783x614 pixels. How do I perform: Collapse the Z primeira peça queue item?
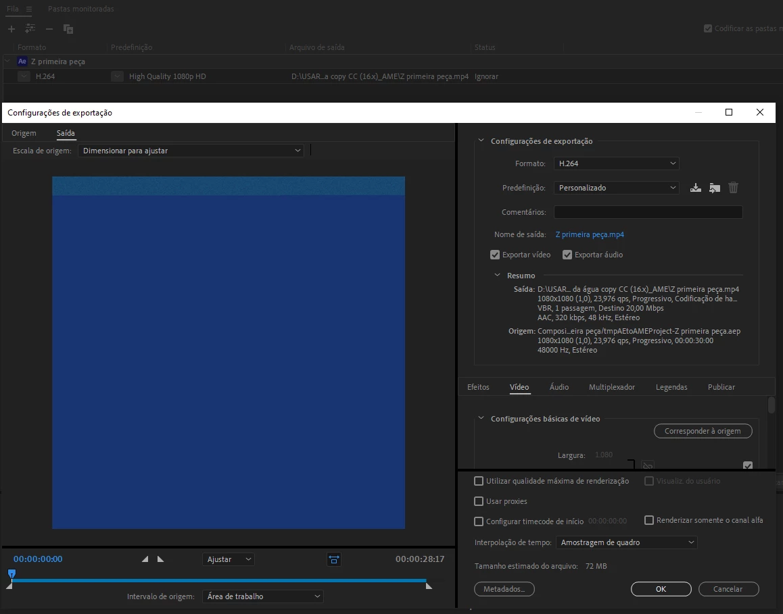[x=7, y=61]
